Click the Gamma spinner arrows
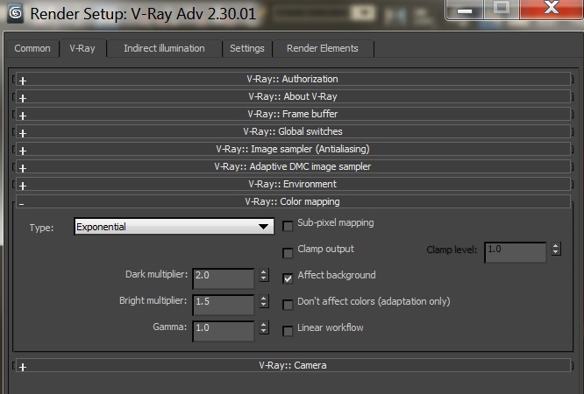584x394 pixels. point(264,327)
